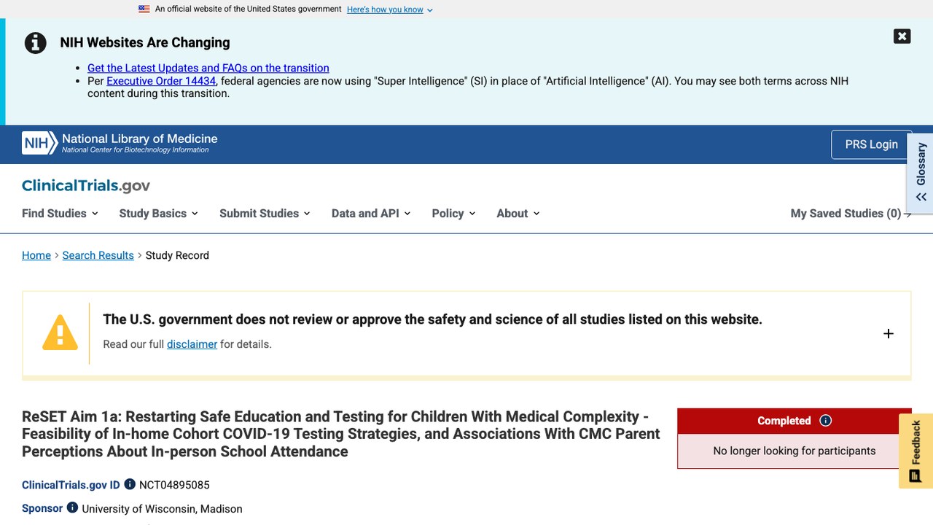Image resolution: width=933 pixels, height=525 pixels.
Task: Go to Home breadcrumb
Action: (x=36, y=255)
